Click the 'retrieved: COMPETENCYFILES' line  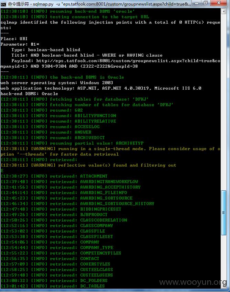(61, 253)
